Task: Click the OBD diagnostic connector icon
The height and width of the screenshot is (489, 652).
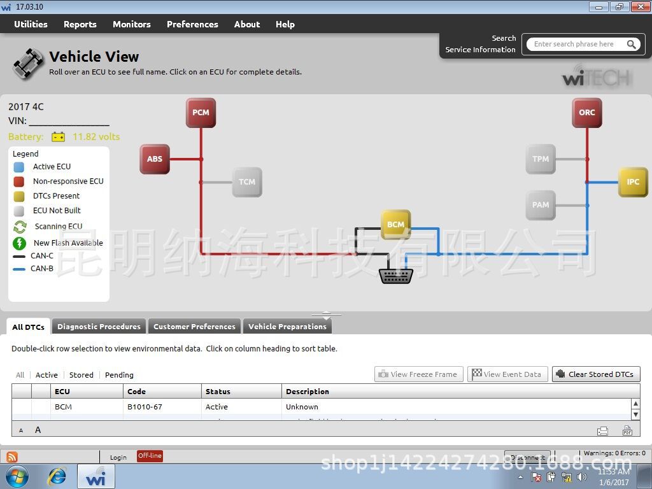Action: (396, 276)
